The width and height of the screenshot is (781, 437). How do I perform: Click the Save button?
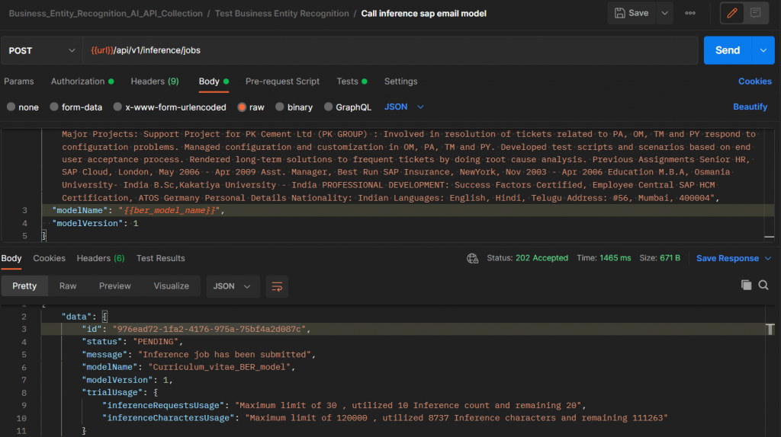pyautogui.click(x=631, y=14)
